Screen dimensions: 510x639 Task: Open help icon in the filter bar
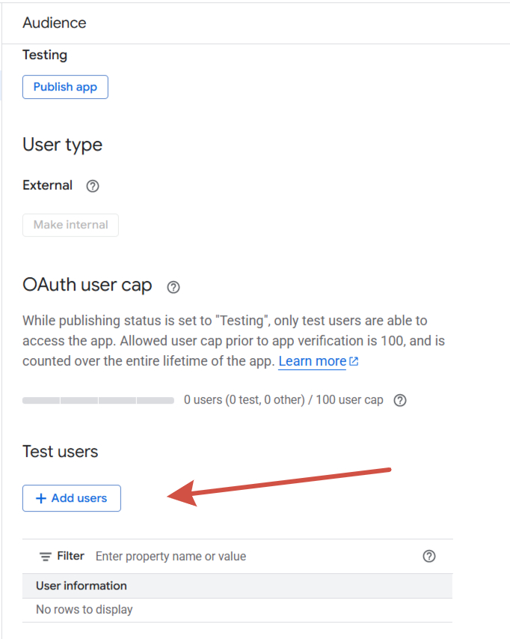point(429,556)
